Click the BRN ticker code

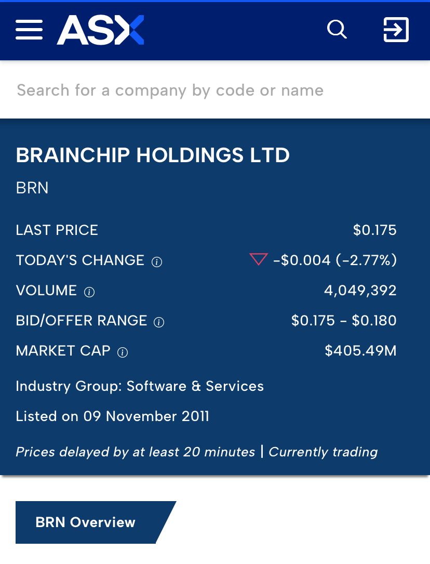[x=32, y=188]
